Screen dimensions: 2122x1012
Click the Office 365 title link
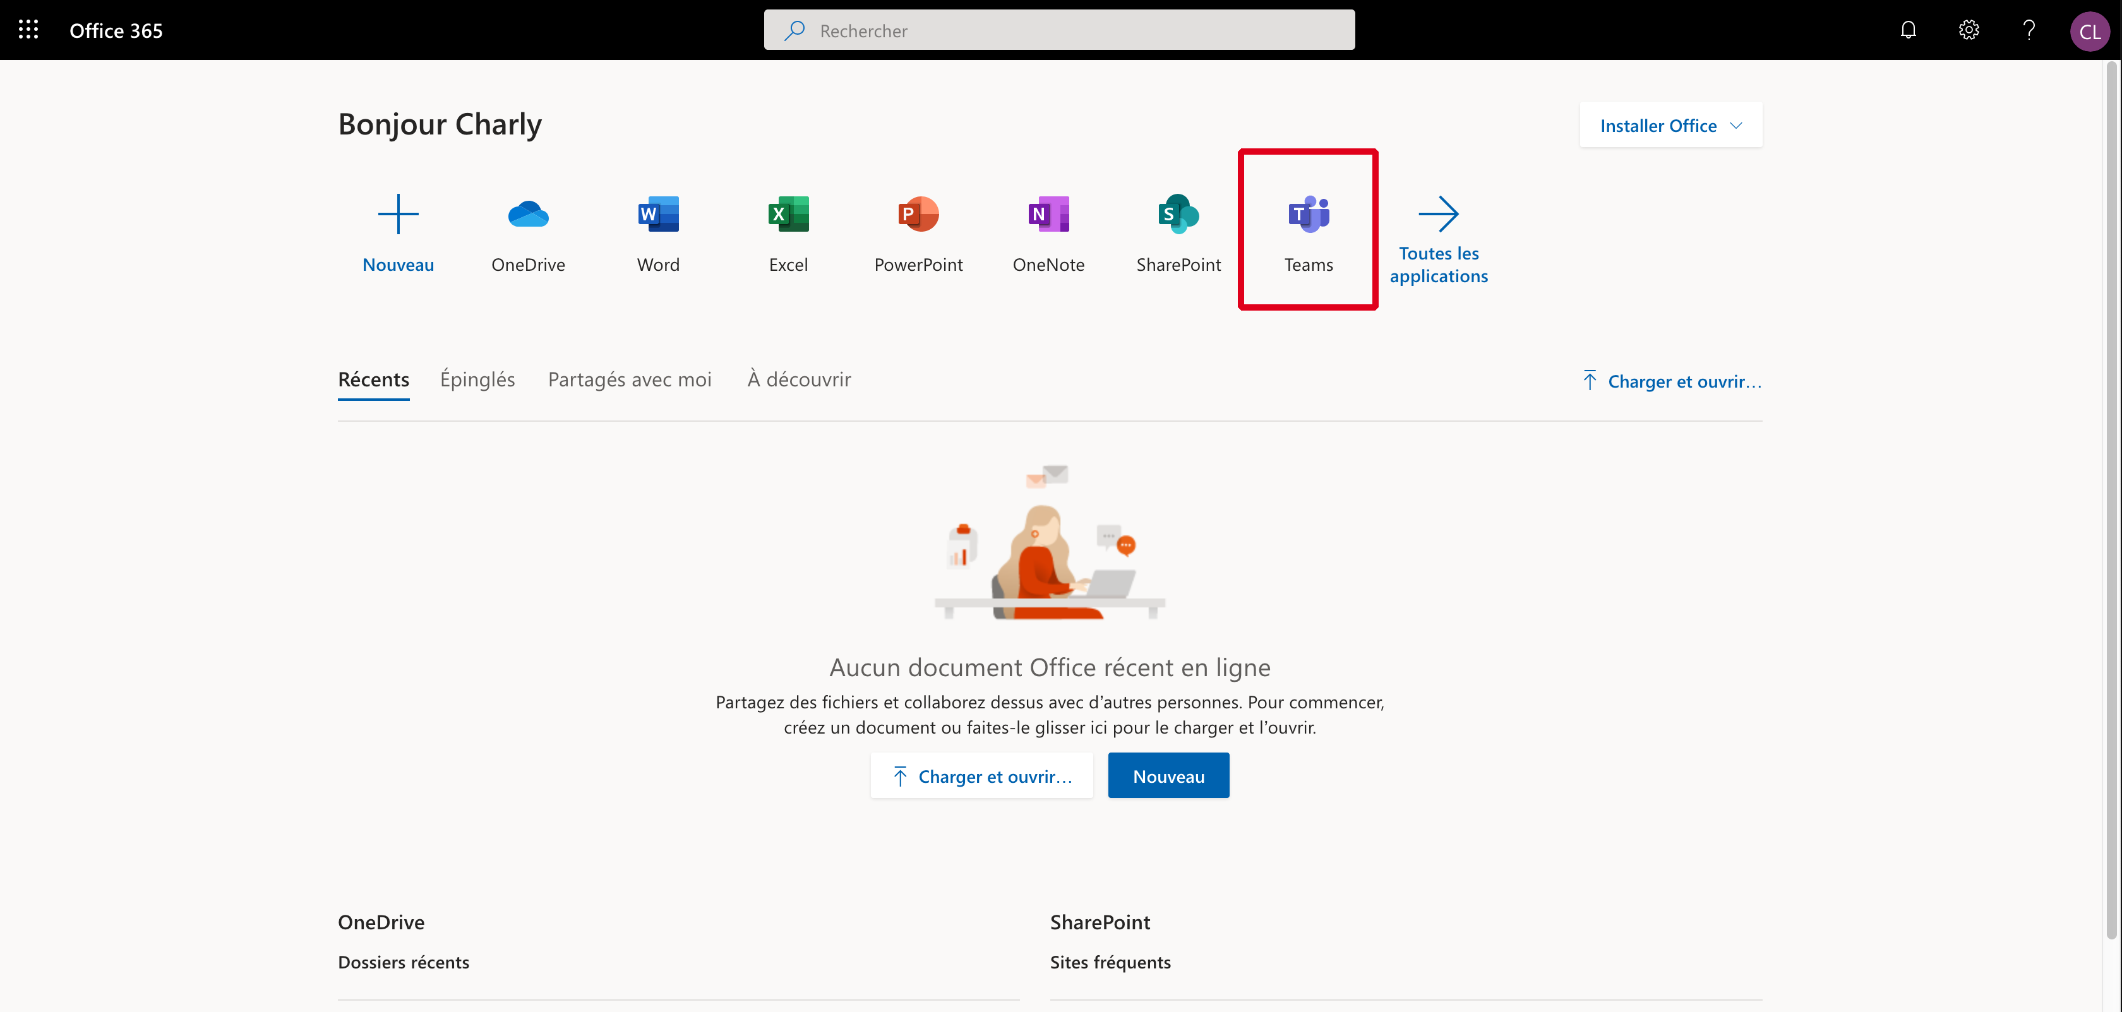(x=116, y=30)
